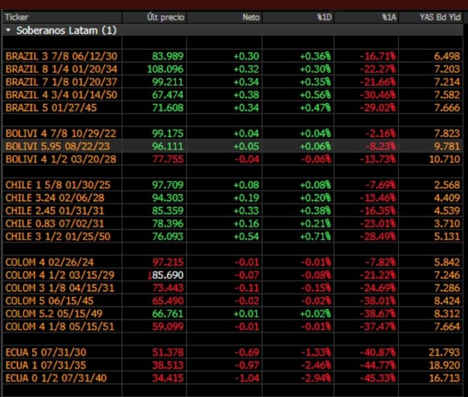Click last price 66.761

coord(168,313)
